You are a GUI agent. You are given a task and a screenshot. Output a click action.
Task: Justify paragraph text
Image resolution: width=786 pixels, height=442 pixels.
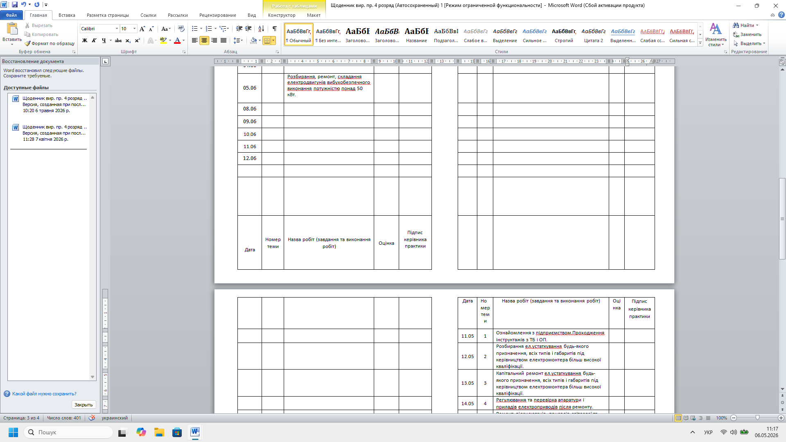(224, 41)
